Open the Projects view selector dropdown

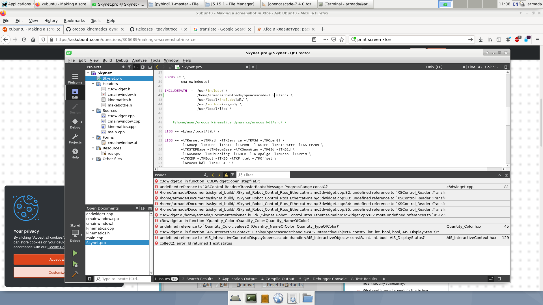pyautogui.click(x=105, y=67)
